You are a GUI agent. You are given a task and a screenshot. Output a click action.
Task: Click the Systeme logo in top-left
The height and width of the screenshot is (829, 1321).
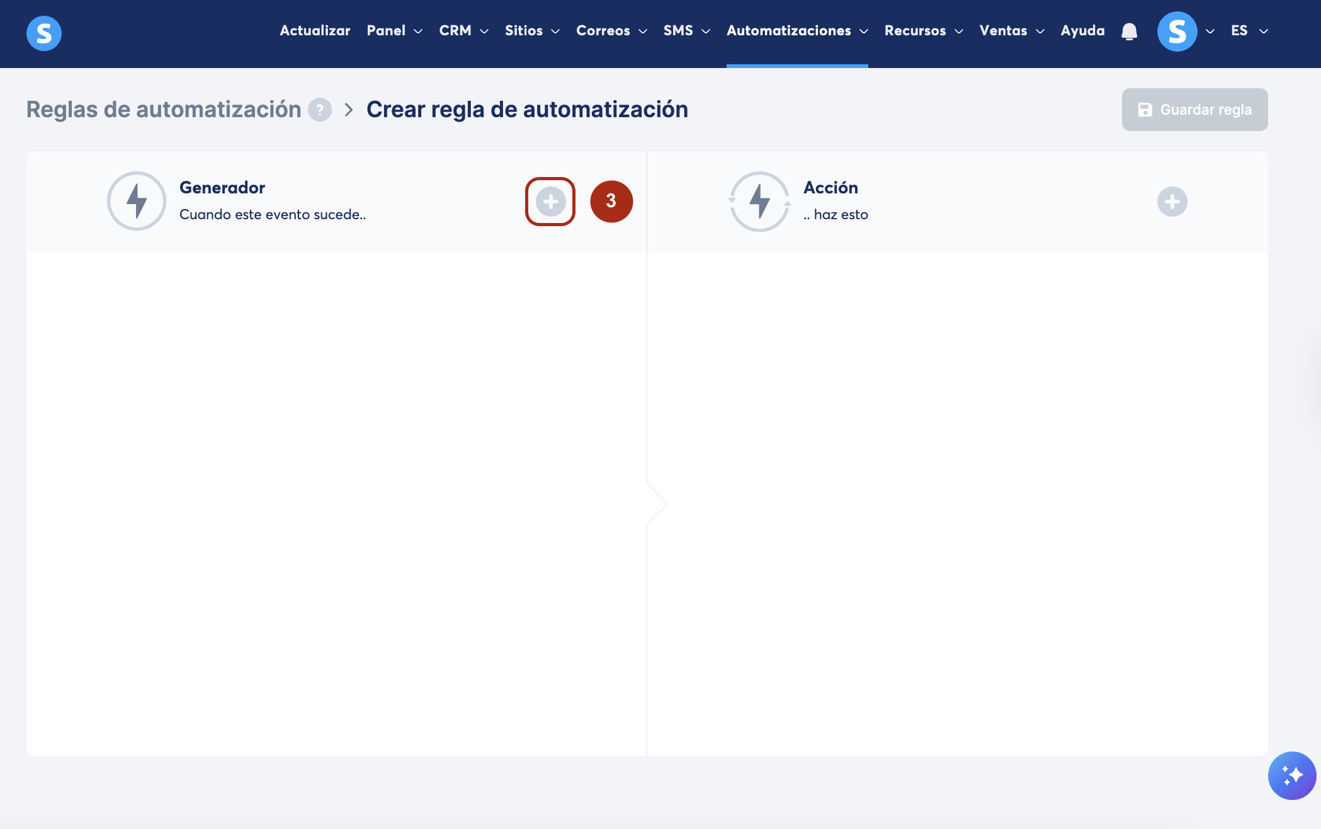(44, 33)
